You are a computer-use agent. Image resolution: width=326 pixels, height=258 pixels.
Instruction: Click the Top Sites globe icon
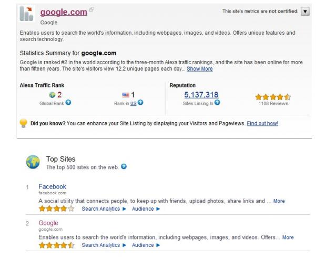(33, 162)
